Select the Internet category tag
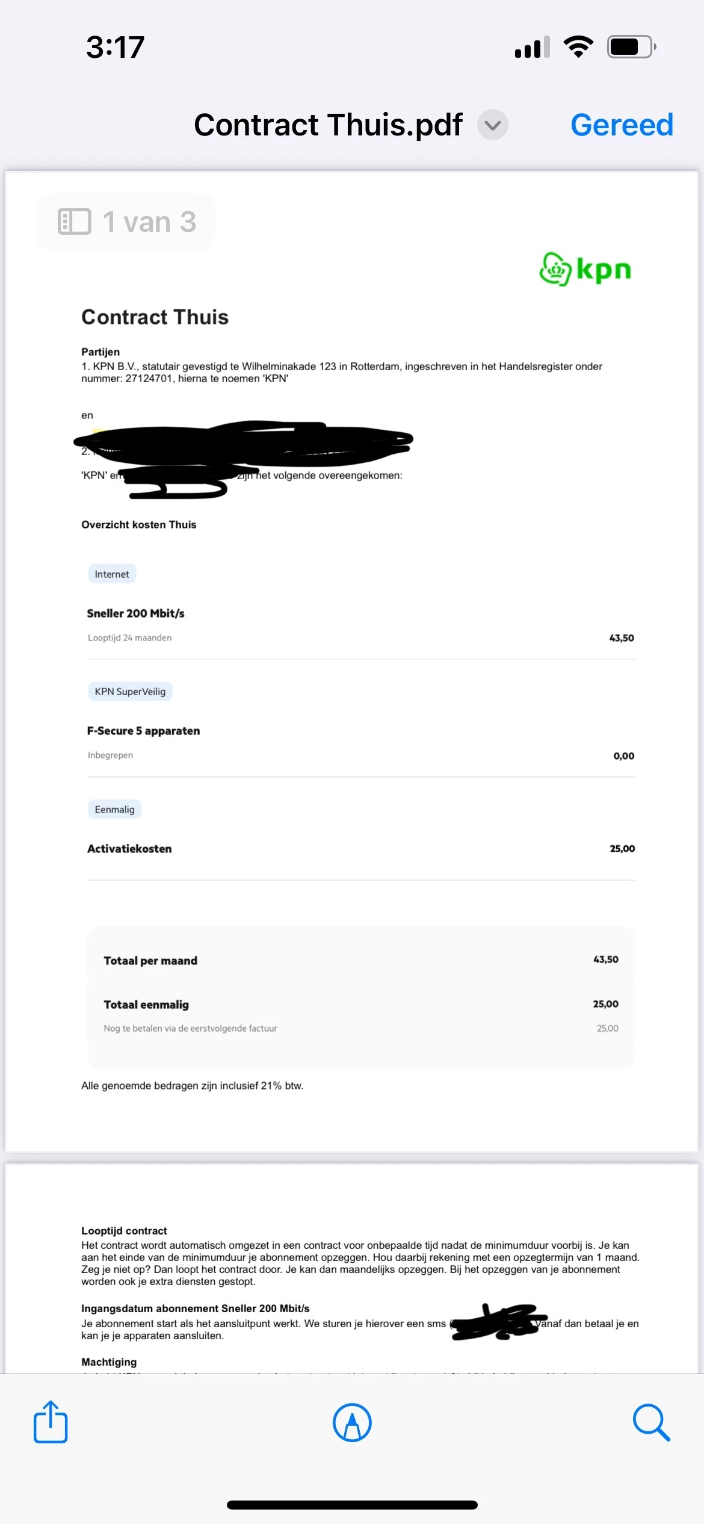The width and height of the screenshot is (704, 1524). click(x=112, y=574)
